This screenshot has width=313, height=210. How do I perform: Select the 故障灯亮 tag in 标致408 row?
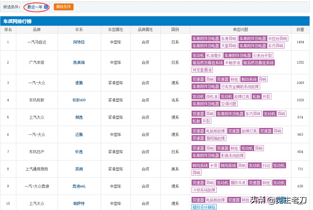pyautogui.click(x=242, y=97)
